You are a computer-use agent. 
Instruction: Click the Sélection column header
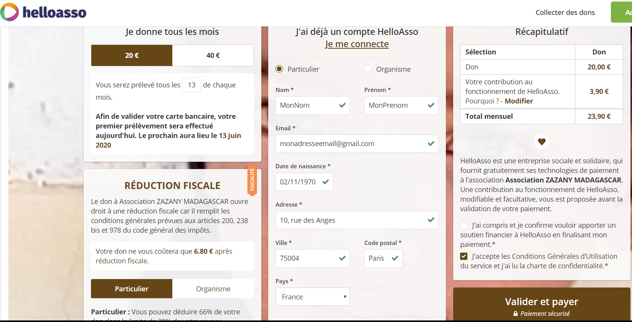tap(480, 52)
